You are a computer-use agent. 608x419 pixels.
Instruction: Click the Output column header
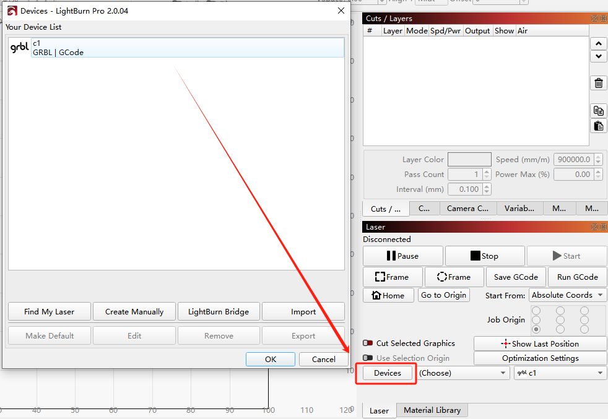click(x=477, y=30)
